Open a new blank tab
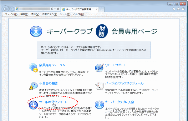 102,9
